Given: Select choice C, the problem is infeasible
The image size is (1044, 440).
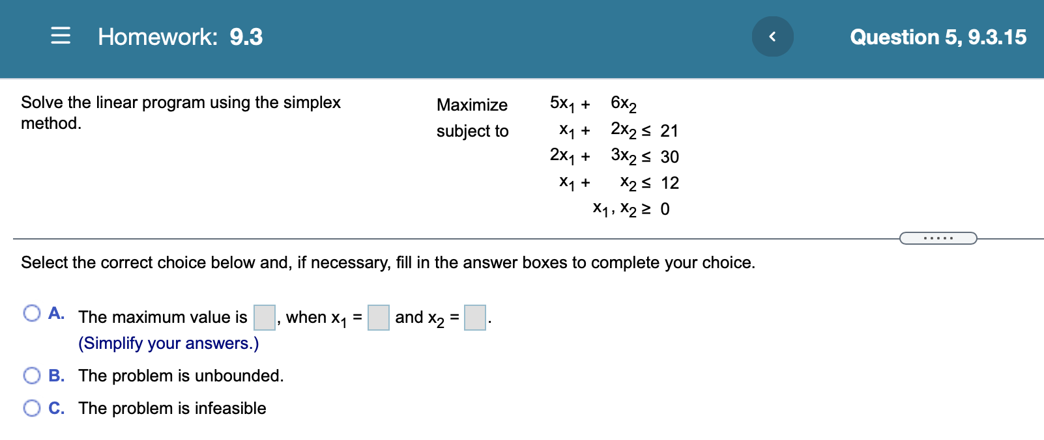Looking at the screenshot, I should 31,407.
